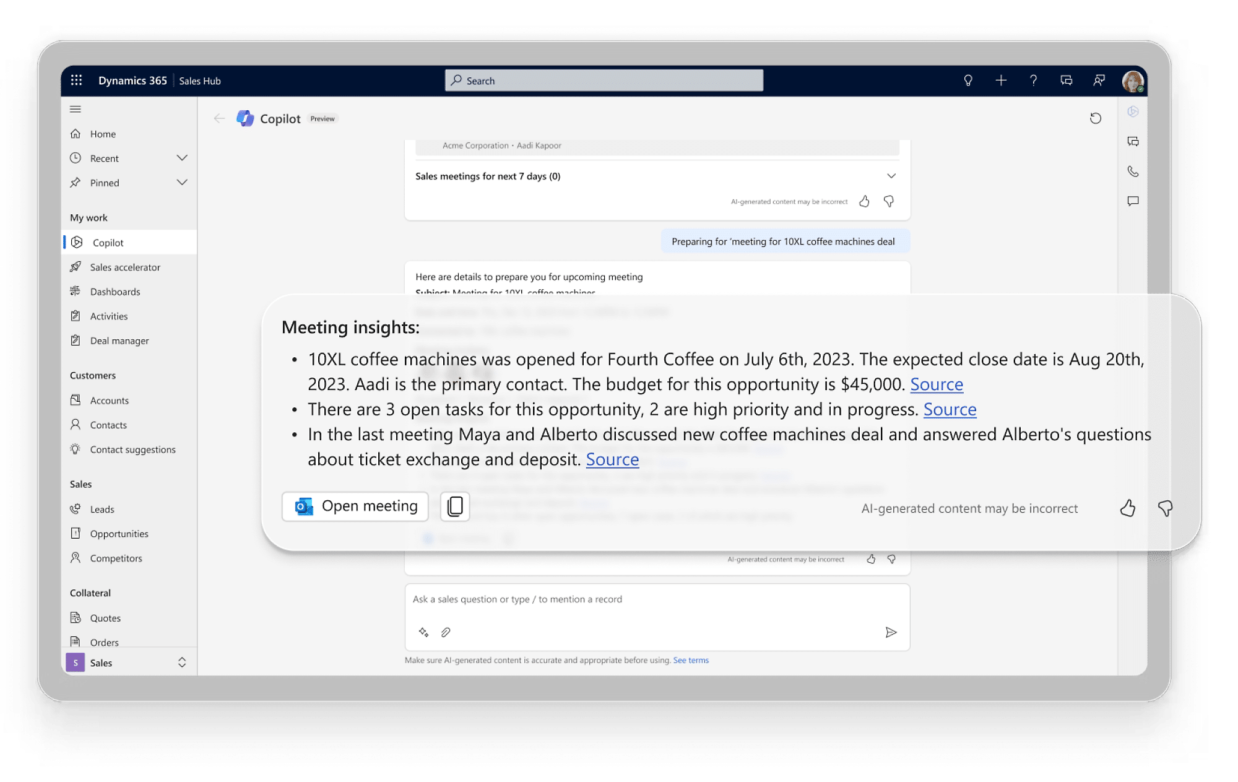Click the Preparing for meeting message bubble
Image resolution: width=1238 pixels, height=782 pixels.
786,241
